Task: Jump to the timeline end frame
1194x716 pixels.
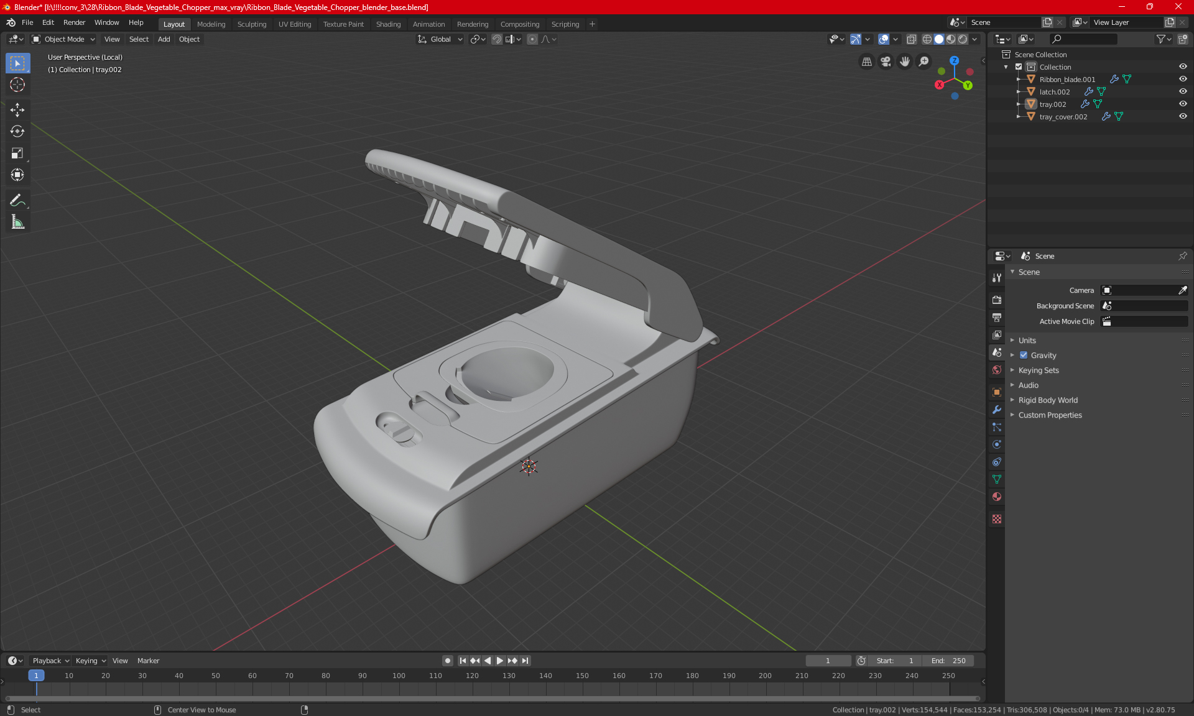Action: click(525, 661)
